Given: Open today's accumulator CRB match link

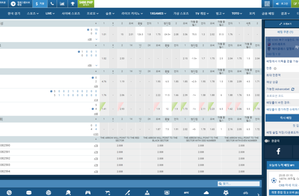Looking at the screenshot, I should [x=289, y=185].
